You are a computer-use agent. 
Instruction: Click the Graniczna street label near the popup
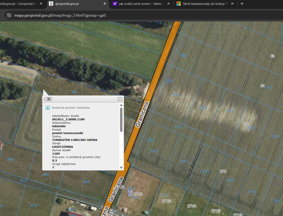coord(143,114)
